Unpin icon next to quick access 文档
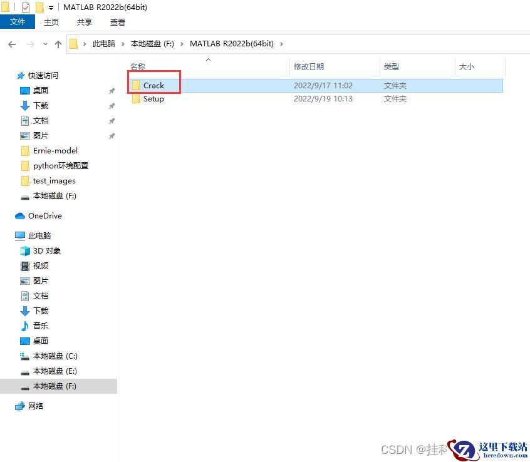The image size is (530, 462). (x=112, y=121)
